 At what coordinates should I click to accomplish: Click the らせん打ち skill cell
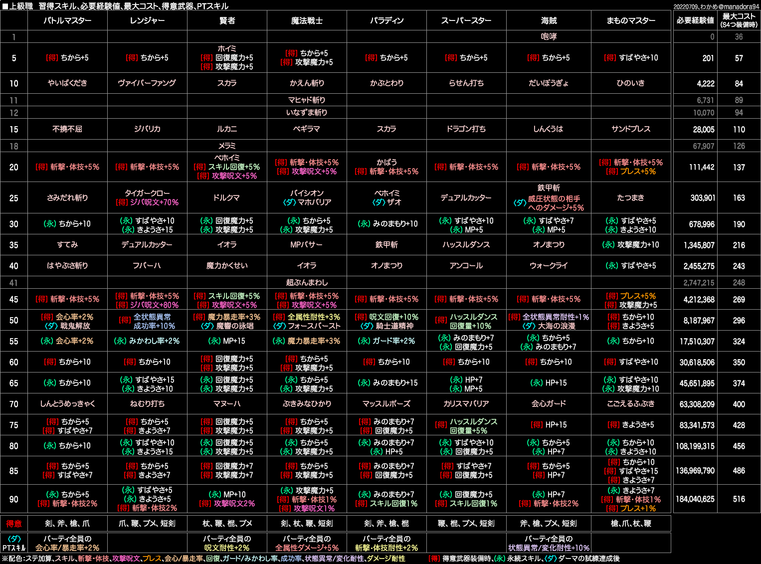click(466, 83)
